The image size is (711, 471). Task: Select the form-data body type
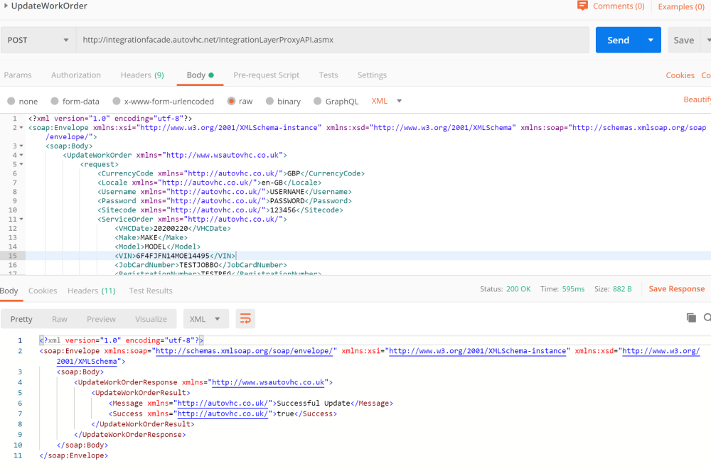(55, 101)
